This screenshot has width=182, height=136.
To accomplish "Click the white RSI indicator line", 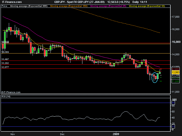I will (81, 118).
